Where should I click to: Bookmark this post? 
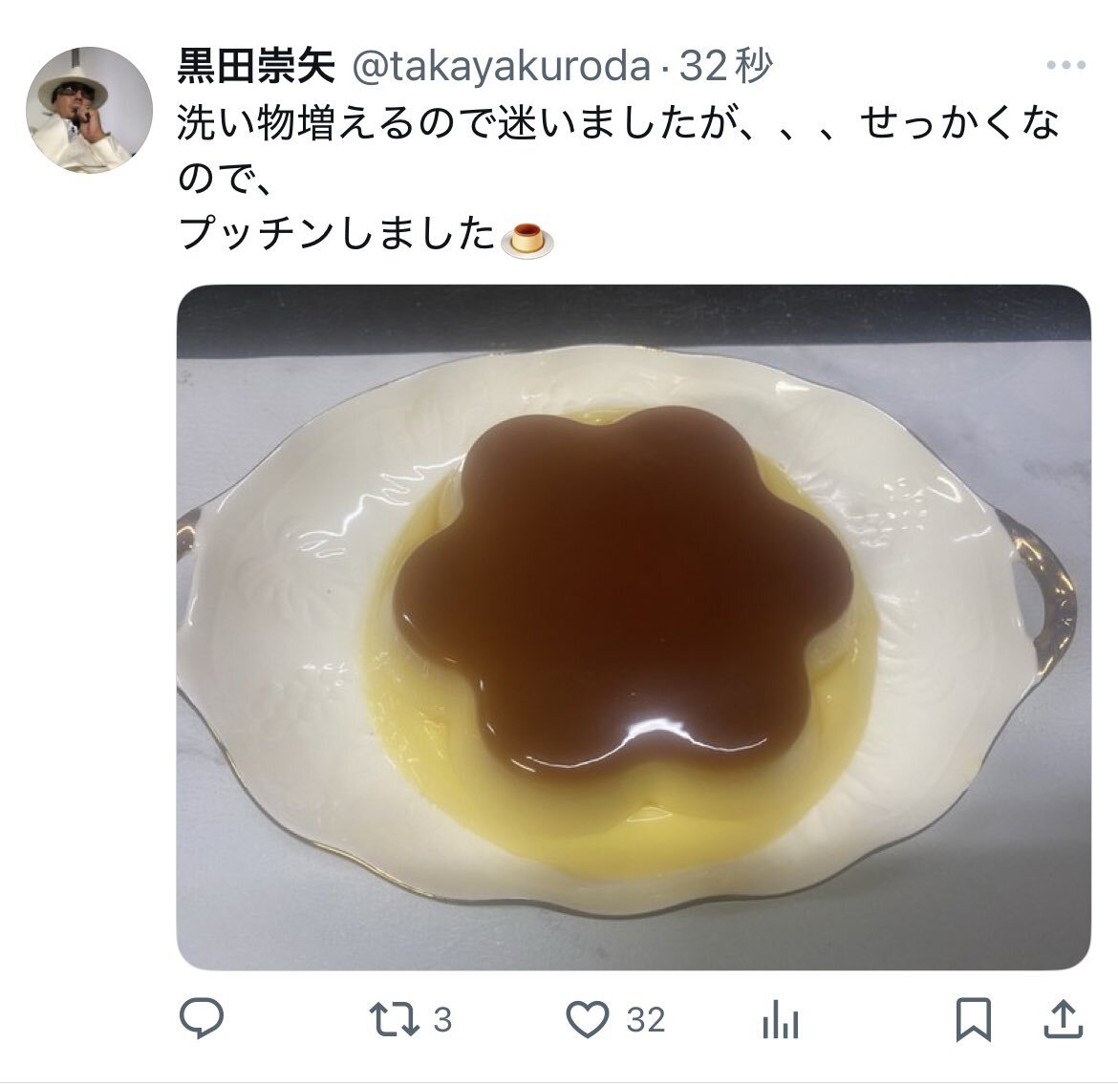(x=974, y=1020)
